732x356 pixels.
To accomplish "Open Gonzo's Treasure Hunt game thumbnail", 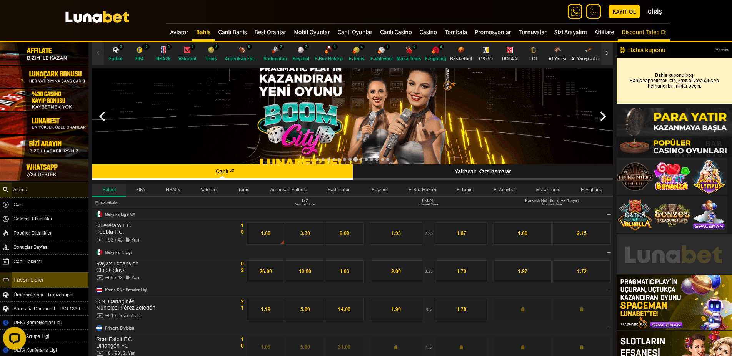I will (672, 215).
